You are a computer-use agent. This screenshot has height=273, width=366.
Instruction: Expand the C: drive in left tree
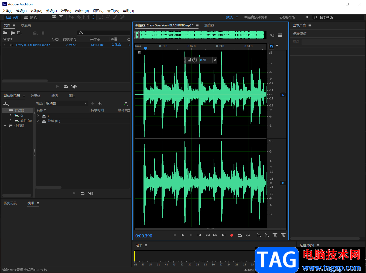11,115
